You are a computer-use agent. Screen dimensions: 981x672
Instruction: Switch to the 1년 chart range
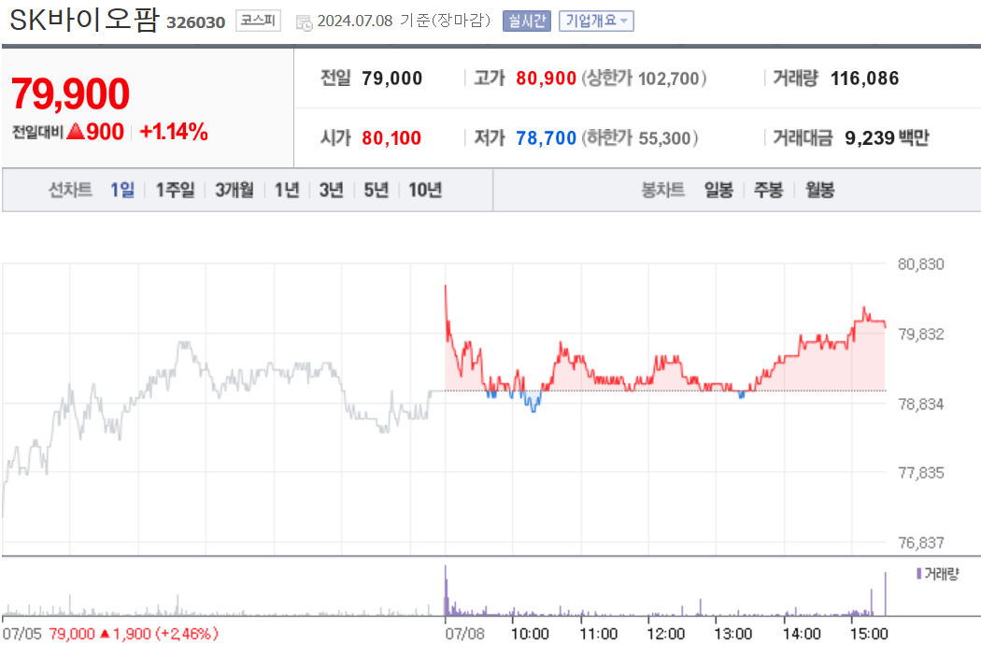[287, 190]
